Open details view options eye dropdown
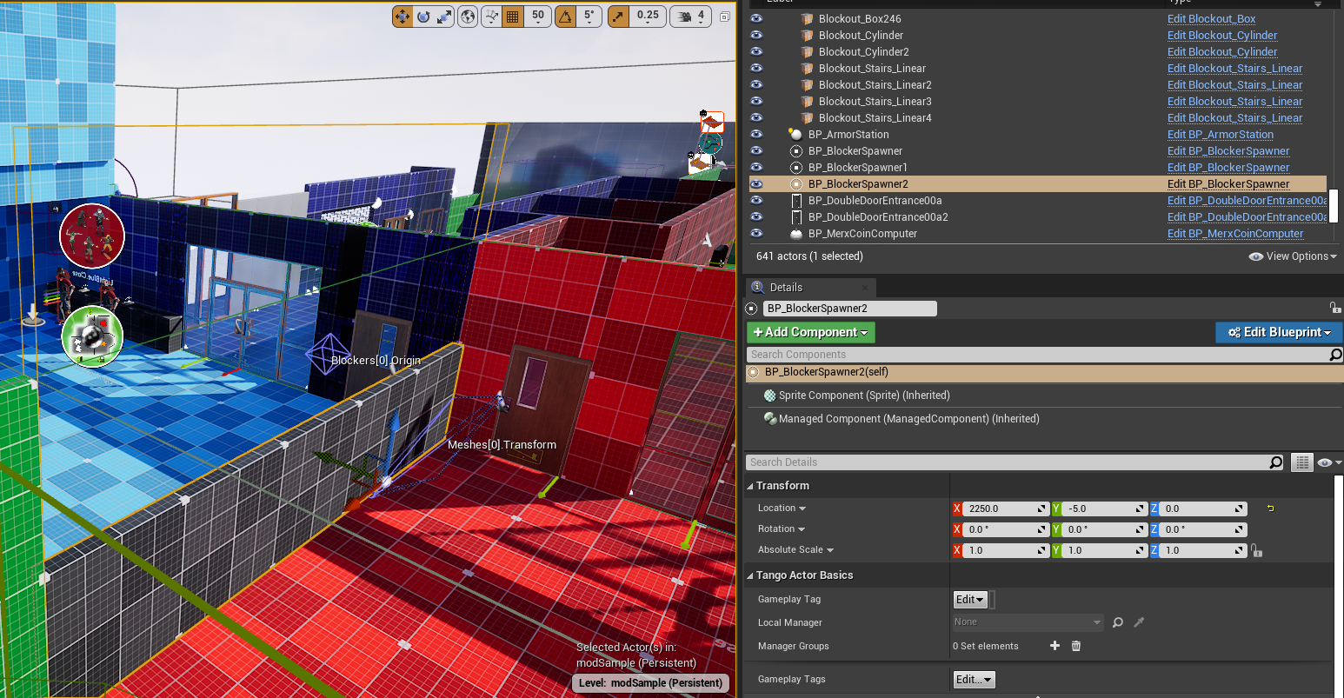 pyautogui.click(x=1329, y=462)
